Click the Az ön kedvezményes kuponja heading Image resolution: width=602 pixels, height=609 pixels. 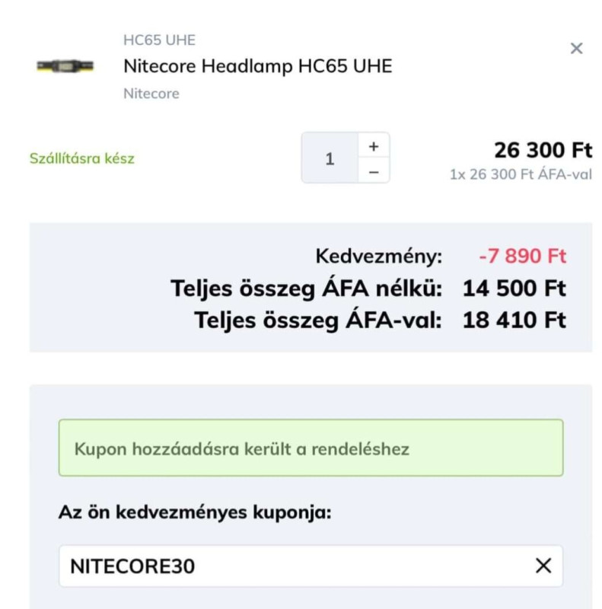195,512
